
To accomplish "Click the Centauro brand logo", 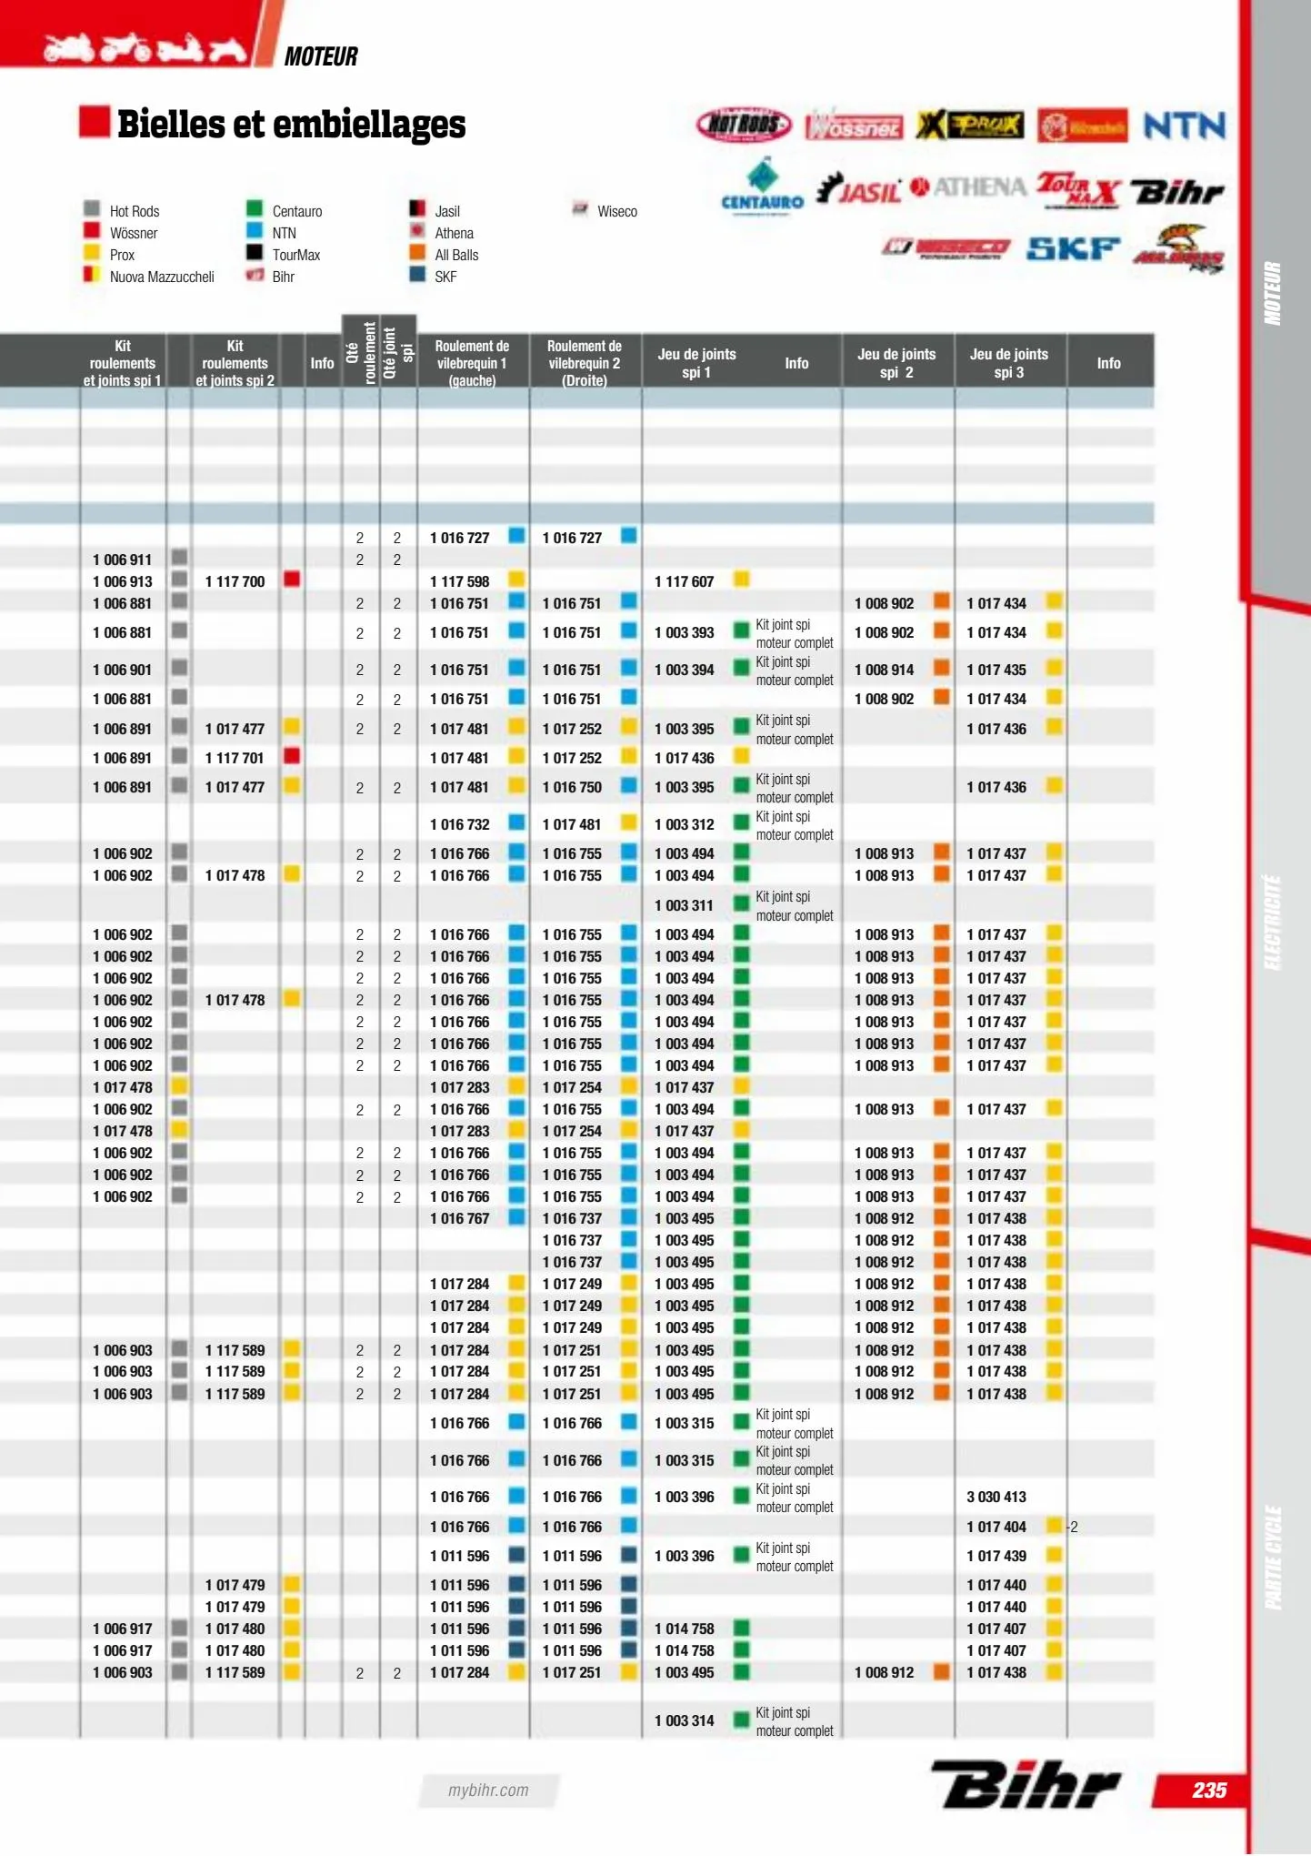I will 762,187.
